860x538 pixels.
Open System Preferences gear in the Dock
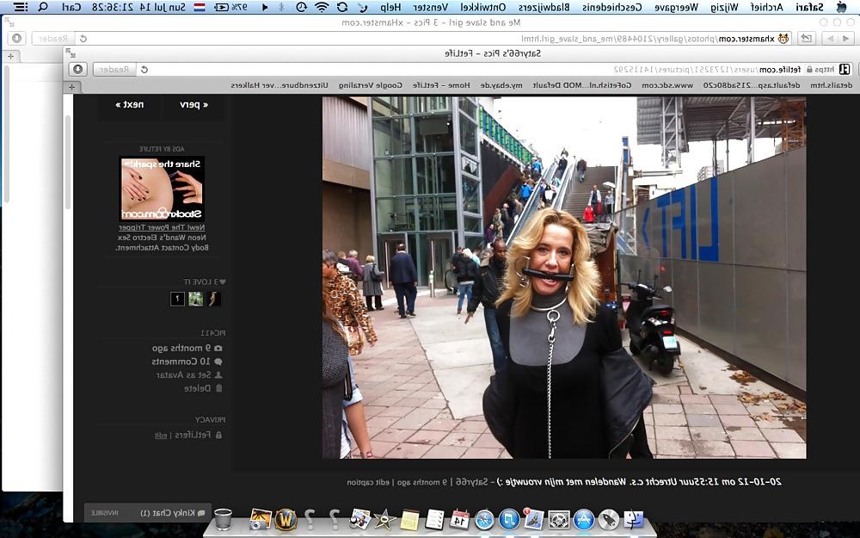click(x=559, y=519)
